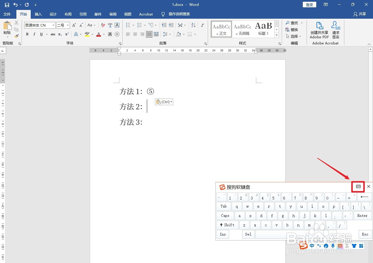The image size is (373, 263).
Task: Toggle Chinese/English mode (中) in Sogou bar
Action: [312, 246]
